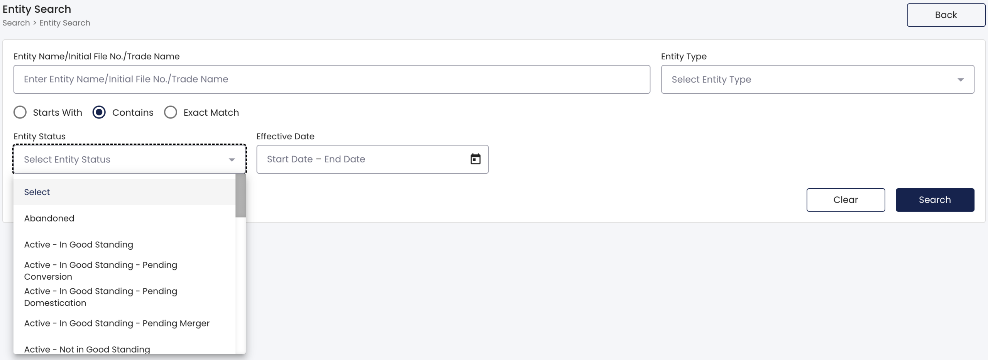The height and width of the screenshot is (360, 988).
Task: Click the Entity Status dropdown caret
Action: (232, 159)
